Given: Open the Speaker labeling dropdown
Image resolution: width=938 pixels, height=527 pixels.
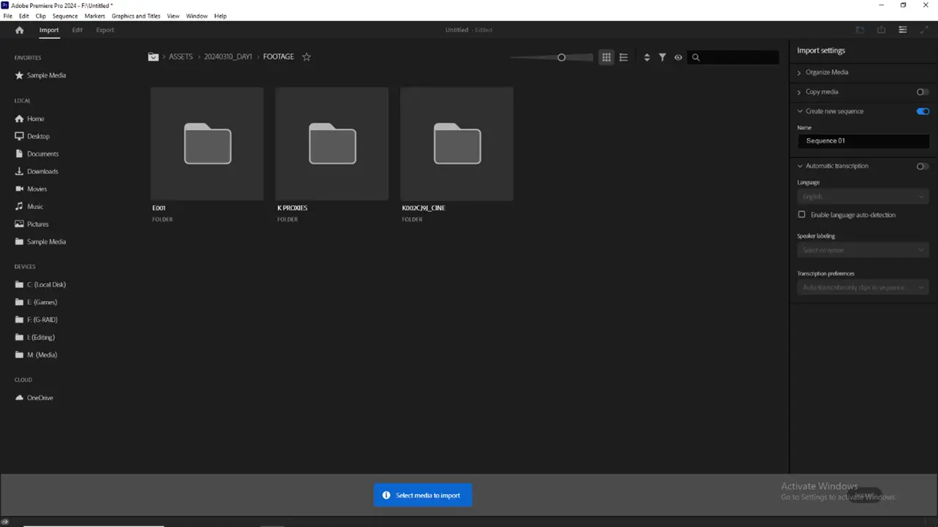Looking at the screenshot, I should click(x=863, y=250).
